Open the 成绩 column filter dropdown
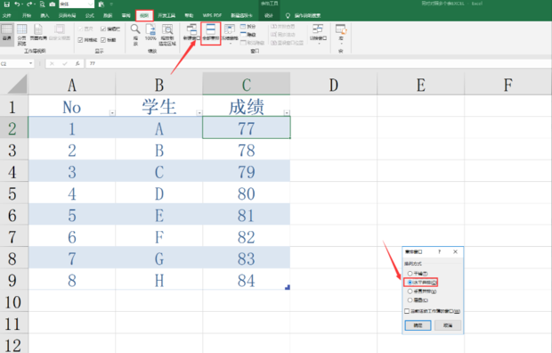The width and height of the screenshot is (552, 353). click(287, 113)
